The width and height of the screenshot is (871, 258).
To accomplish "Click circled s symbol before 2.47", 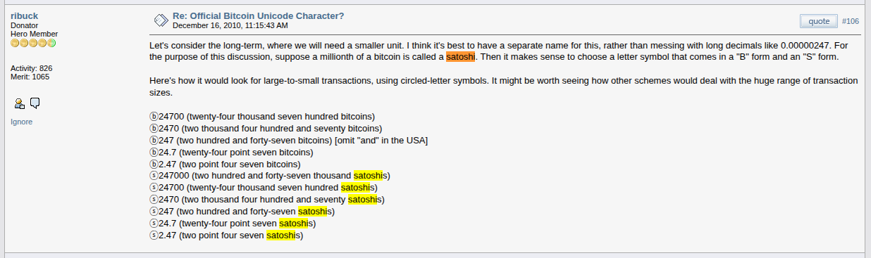I will (154, 236).
